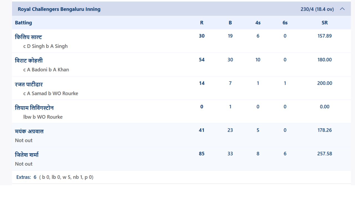
Task: Open लियाम लिविंगस्टोन player page
Action: (x=34, y=107)
